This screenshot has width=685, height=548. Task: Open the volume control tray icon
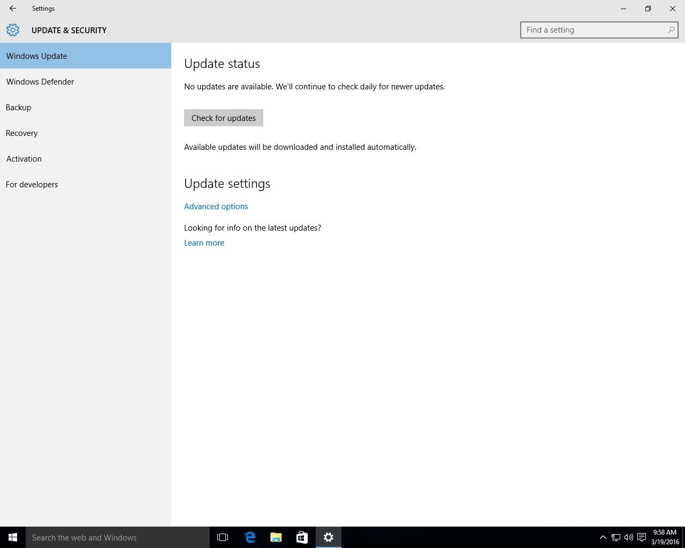click(x=629, y=537)
